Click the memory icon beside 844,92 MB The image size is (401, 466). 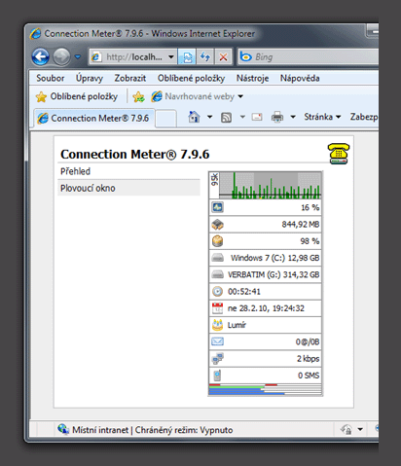217,225
